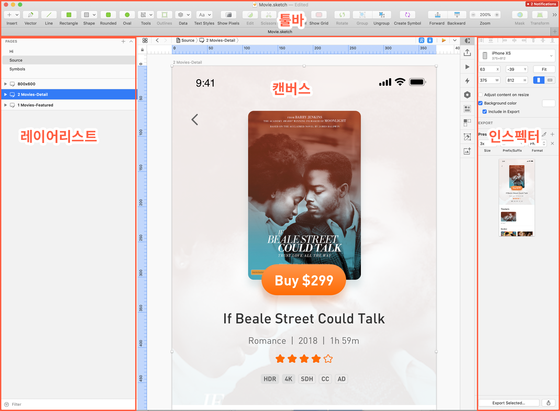Open the Insert dropdown menu

coord(12,15)
